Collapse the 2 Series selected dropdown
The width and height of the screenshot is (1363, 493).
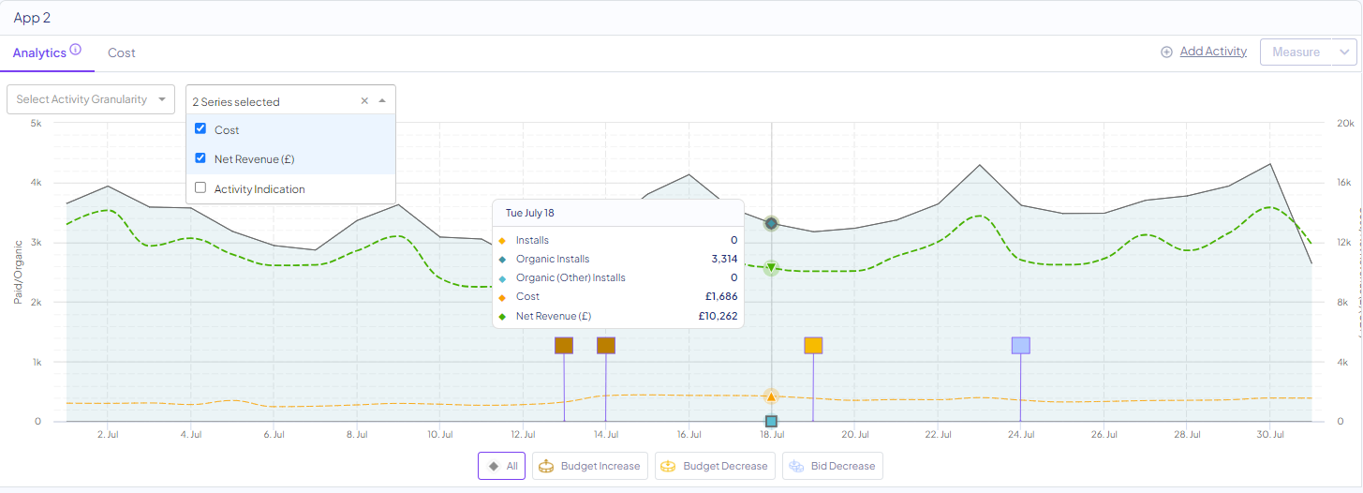click(x=382, y=101)
